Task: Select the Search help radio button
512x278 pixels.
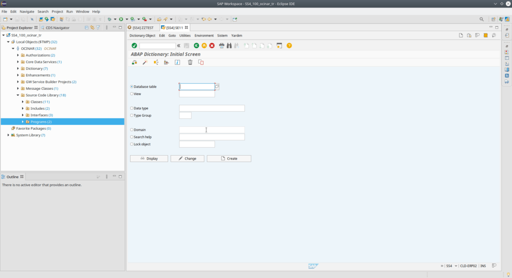Action: [131, 137]
